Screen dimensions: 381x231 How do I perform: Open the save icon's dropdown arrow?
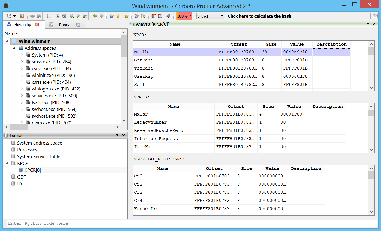[x=14, y=16]
